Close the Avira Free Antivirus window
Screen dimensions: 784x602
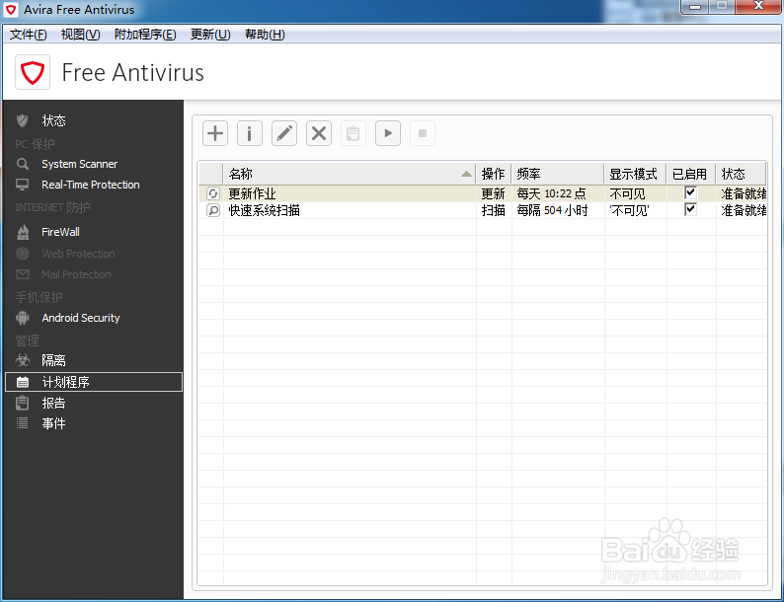coord(758,6)
